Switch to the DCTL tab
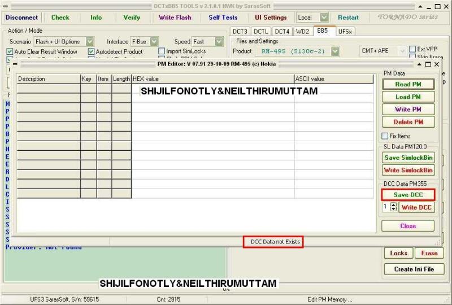Image resolution: width=452 pixels, height=305 pixels. click(261, 32)
